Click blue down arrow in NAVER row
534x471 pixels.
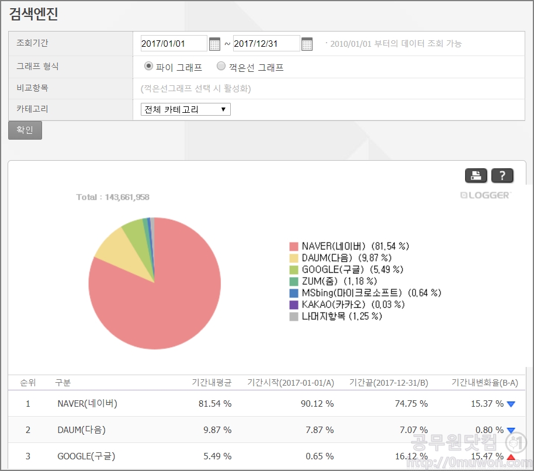coord(511,404)
